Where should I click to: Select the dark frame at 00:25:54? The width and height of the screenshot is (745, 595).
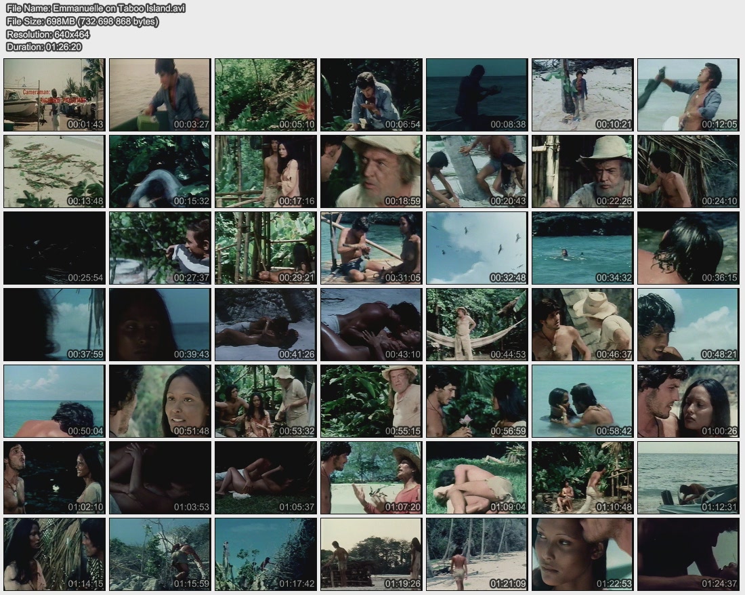click(x=54, y=248)
